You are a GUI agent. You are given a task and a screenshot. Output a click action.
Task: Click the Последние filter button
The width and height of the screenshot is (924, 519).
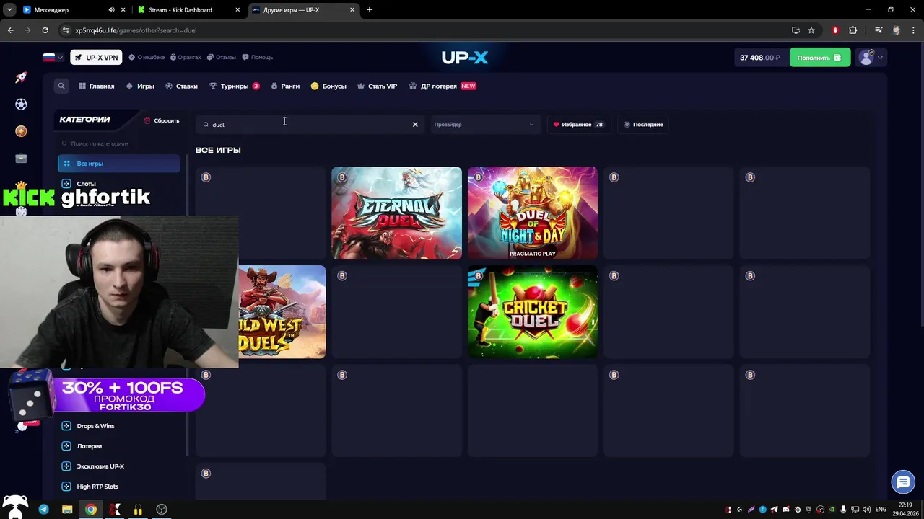643,125
